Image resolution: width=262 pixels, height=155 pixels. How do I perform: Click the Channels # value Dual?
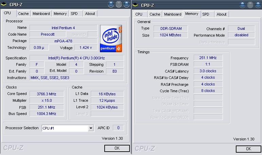pos(242,28)
